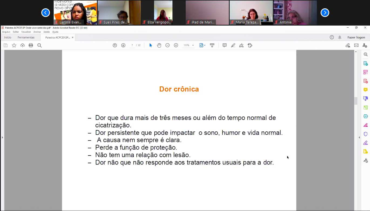Print the PDF with the printer icon

(31, 45)
